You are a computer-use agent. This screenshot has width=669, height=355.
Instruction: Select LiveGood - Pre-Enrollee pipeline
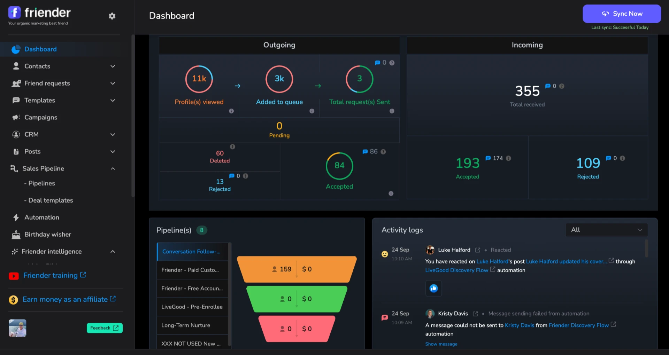tap(192, 307)
